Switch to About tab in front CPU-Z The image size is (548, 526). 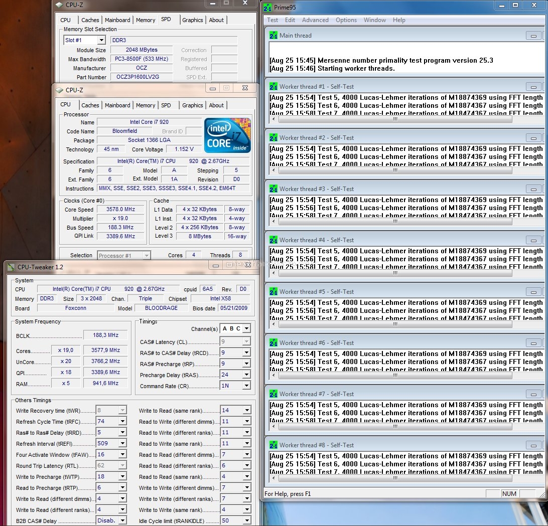(216, 105)
